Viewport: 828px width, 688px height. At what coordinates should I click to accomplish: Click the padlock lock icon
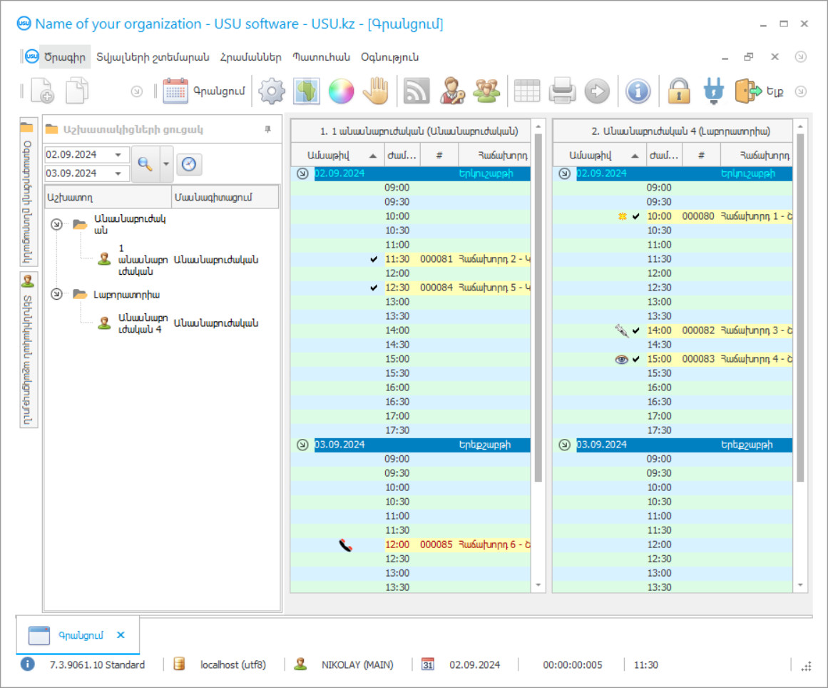(678, 91)
